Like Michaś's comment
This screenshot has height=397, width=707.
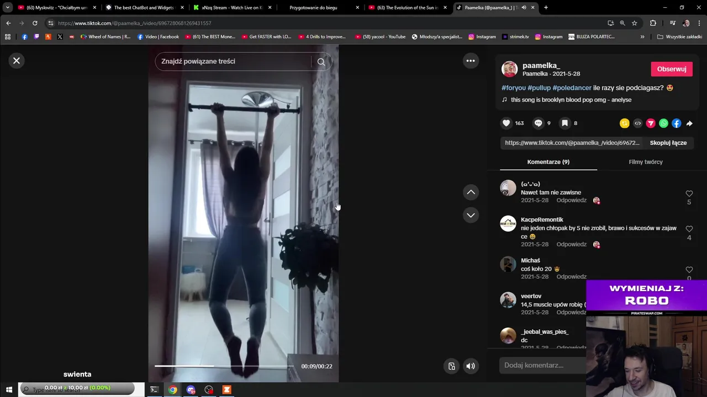tap(689, 270)
